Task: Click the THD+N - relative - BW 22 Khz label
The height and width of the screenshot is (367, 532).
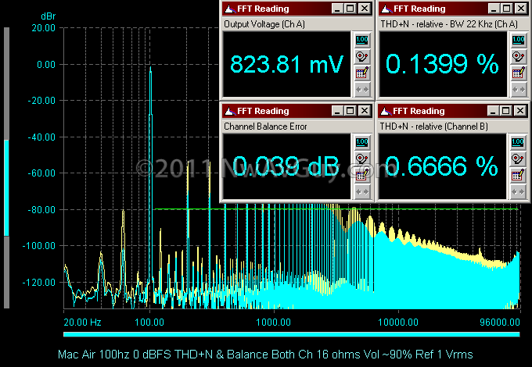Action: pyautogui.click(x=449, y=24)
